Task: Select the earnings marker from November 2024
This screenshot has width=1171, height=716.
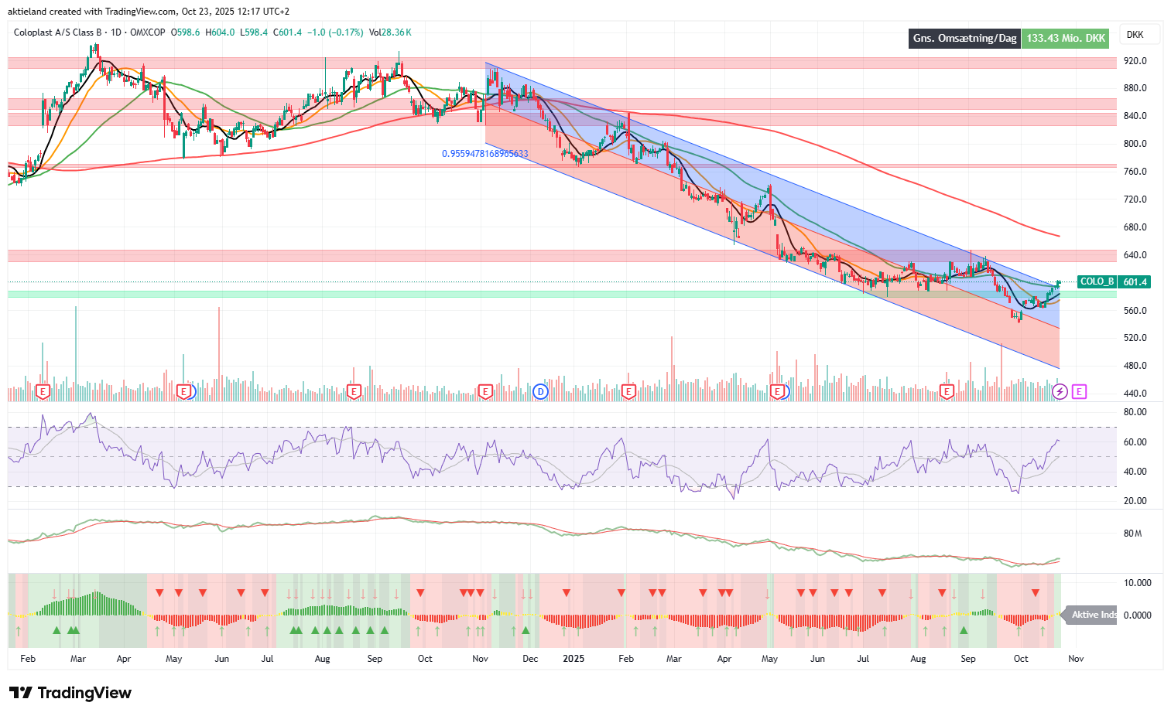Action: coord(485,392)
